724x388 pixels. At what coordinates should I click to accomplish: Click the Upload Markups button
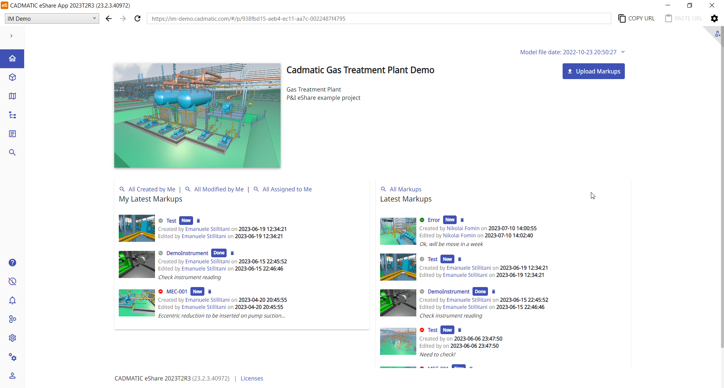click(593, 71)
